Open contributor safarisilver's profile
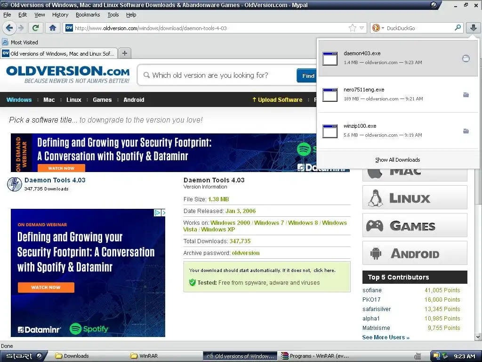Image resolution: width=482 pixels, height=362 pixels. [377, 309]
